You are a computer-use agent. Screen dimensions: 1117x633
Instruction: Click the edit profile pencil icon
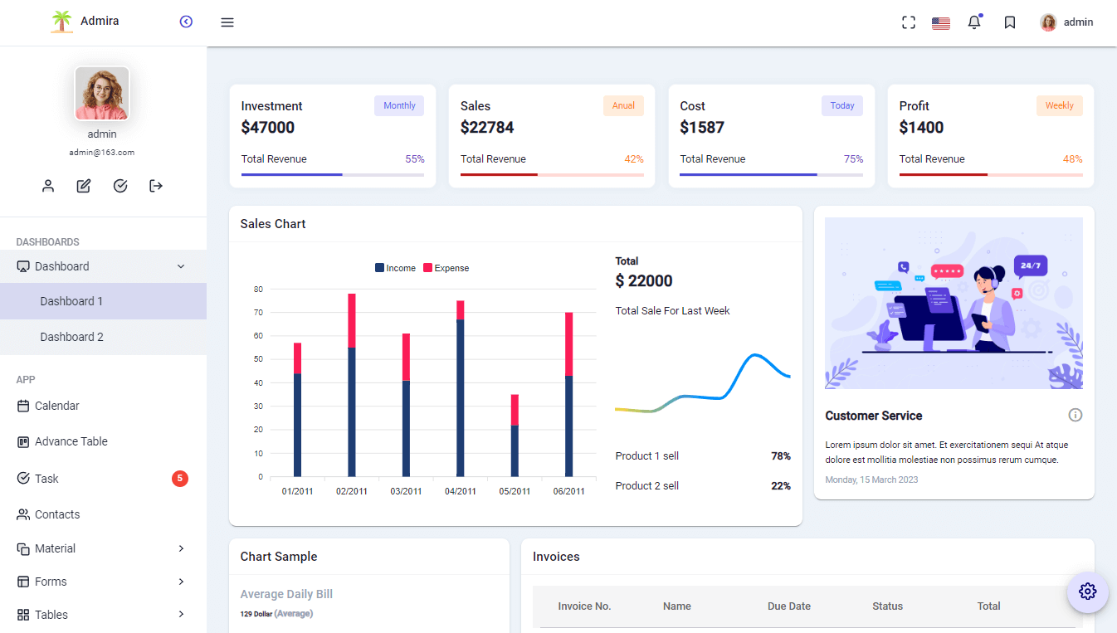[84, 186]
